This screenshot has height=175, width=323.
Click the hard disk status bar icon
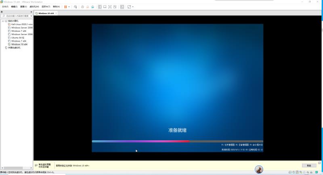click(x=290, y=172)
